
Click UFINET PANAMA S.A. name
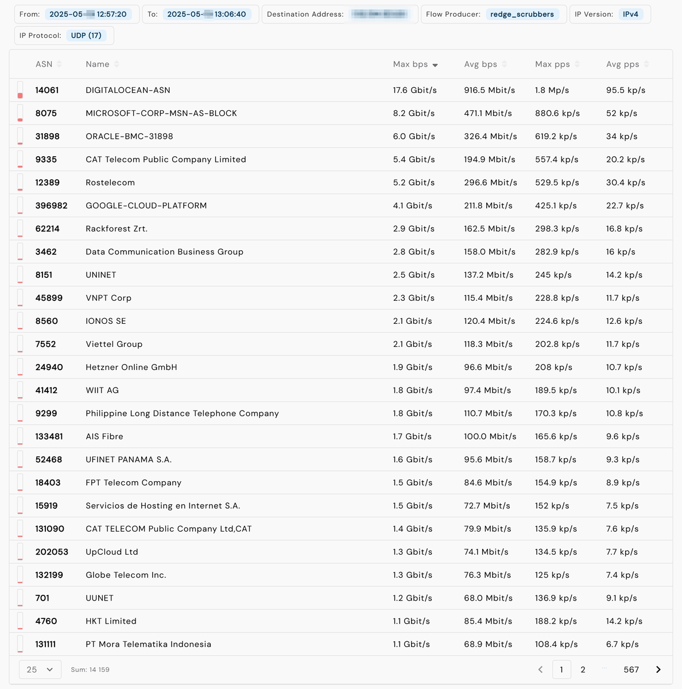(x=129, y=459)
